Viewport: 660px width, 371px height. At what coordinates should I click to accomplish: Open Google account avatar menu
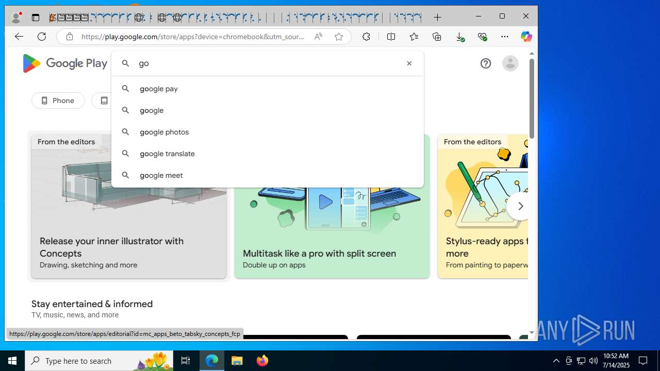[510, 63]
